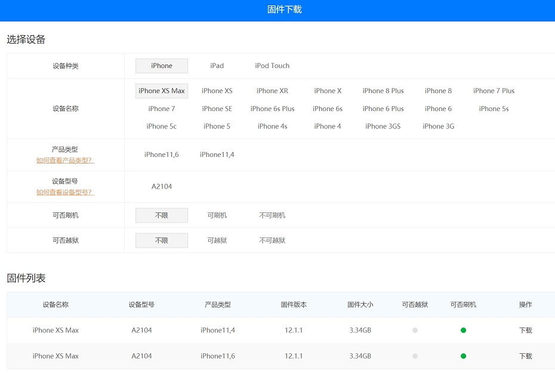Select the iPod Touch device category
The image size is (555, 386).
tap(272, 66)
